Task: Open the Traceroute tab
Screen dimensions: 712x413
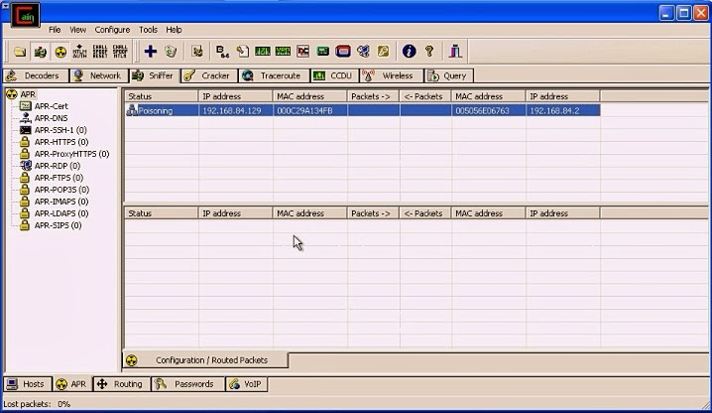Action: (x=275, y=76)
